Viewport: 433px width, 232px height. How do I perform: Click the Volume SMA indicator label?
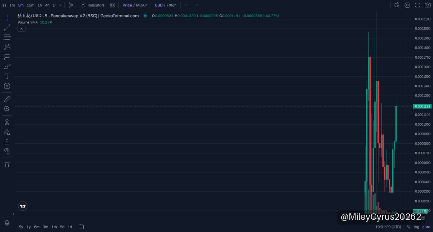point(27,22)
